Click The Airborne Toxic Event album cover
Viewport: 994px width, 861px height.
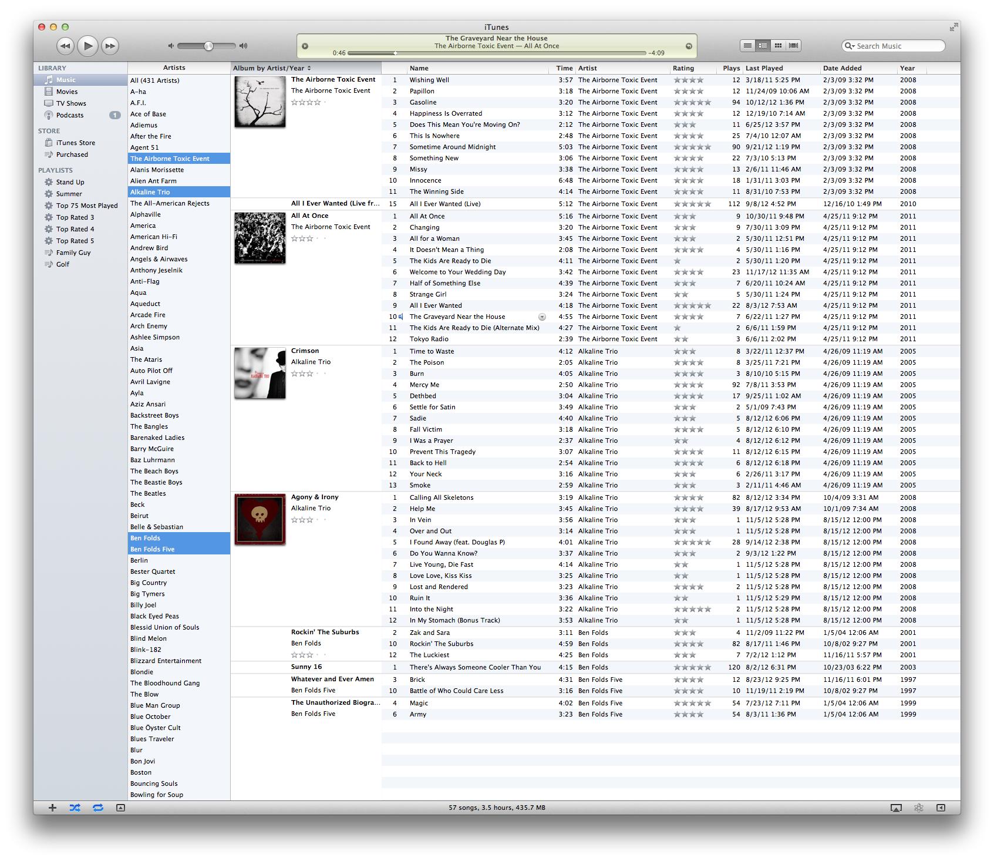260,102
